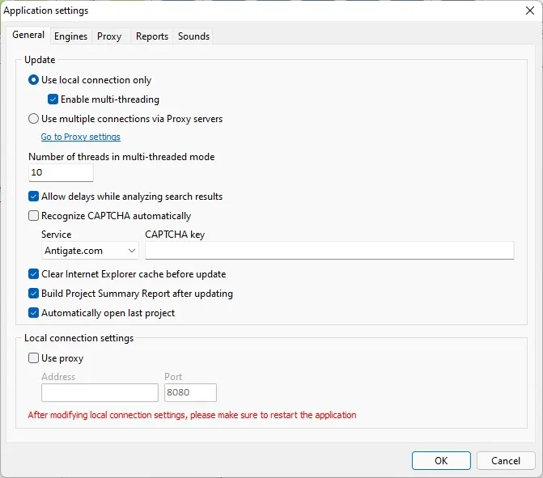Expand the Antigate.com Service dropdown
The height and width of the screenshot is (478, 543).
click(90, 251)
